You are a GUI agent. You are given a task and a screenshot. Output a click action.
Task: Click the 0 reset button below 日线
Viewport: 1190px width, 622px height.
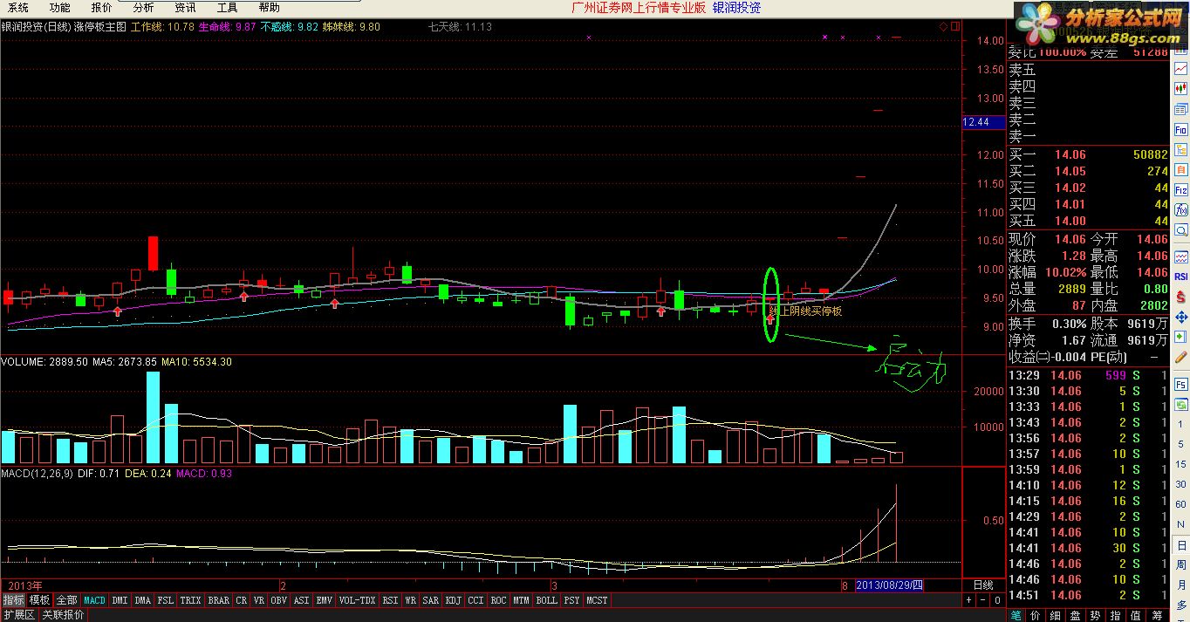click(x=997, y=600)
